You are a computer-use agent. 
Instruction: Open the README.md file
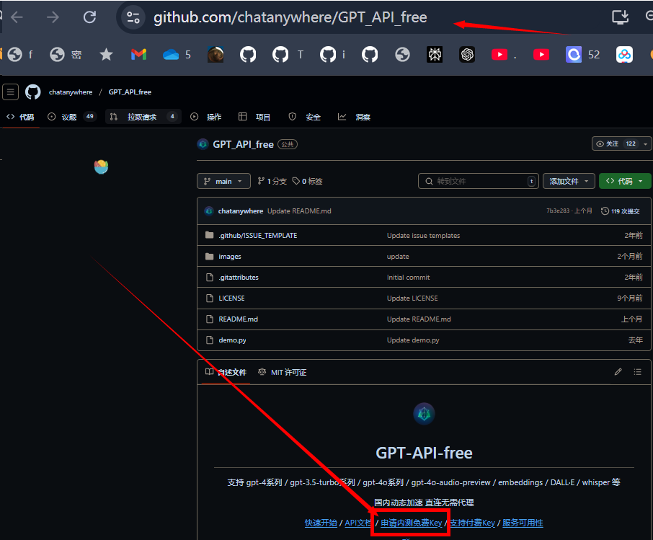[x=239, y=319]
